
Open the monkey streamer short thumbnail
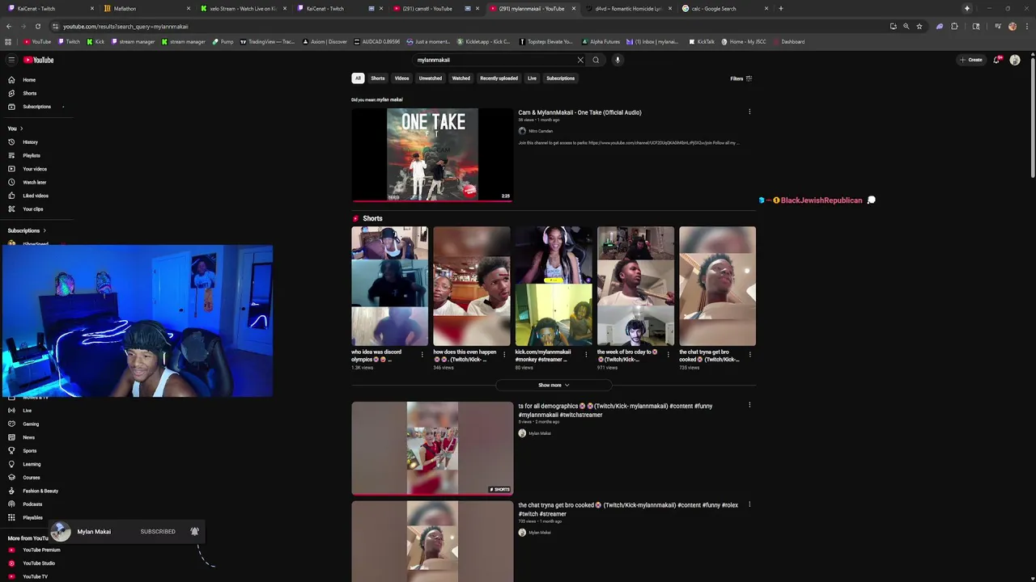click(554, 286)
